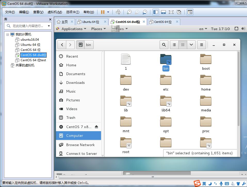Open Documents in the Files sidebar
The image size is (247, 187).
78,74
